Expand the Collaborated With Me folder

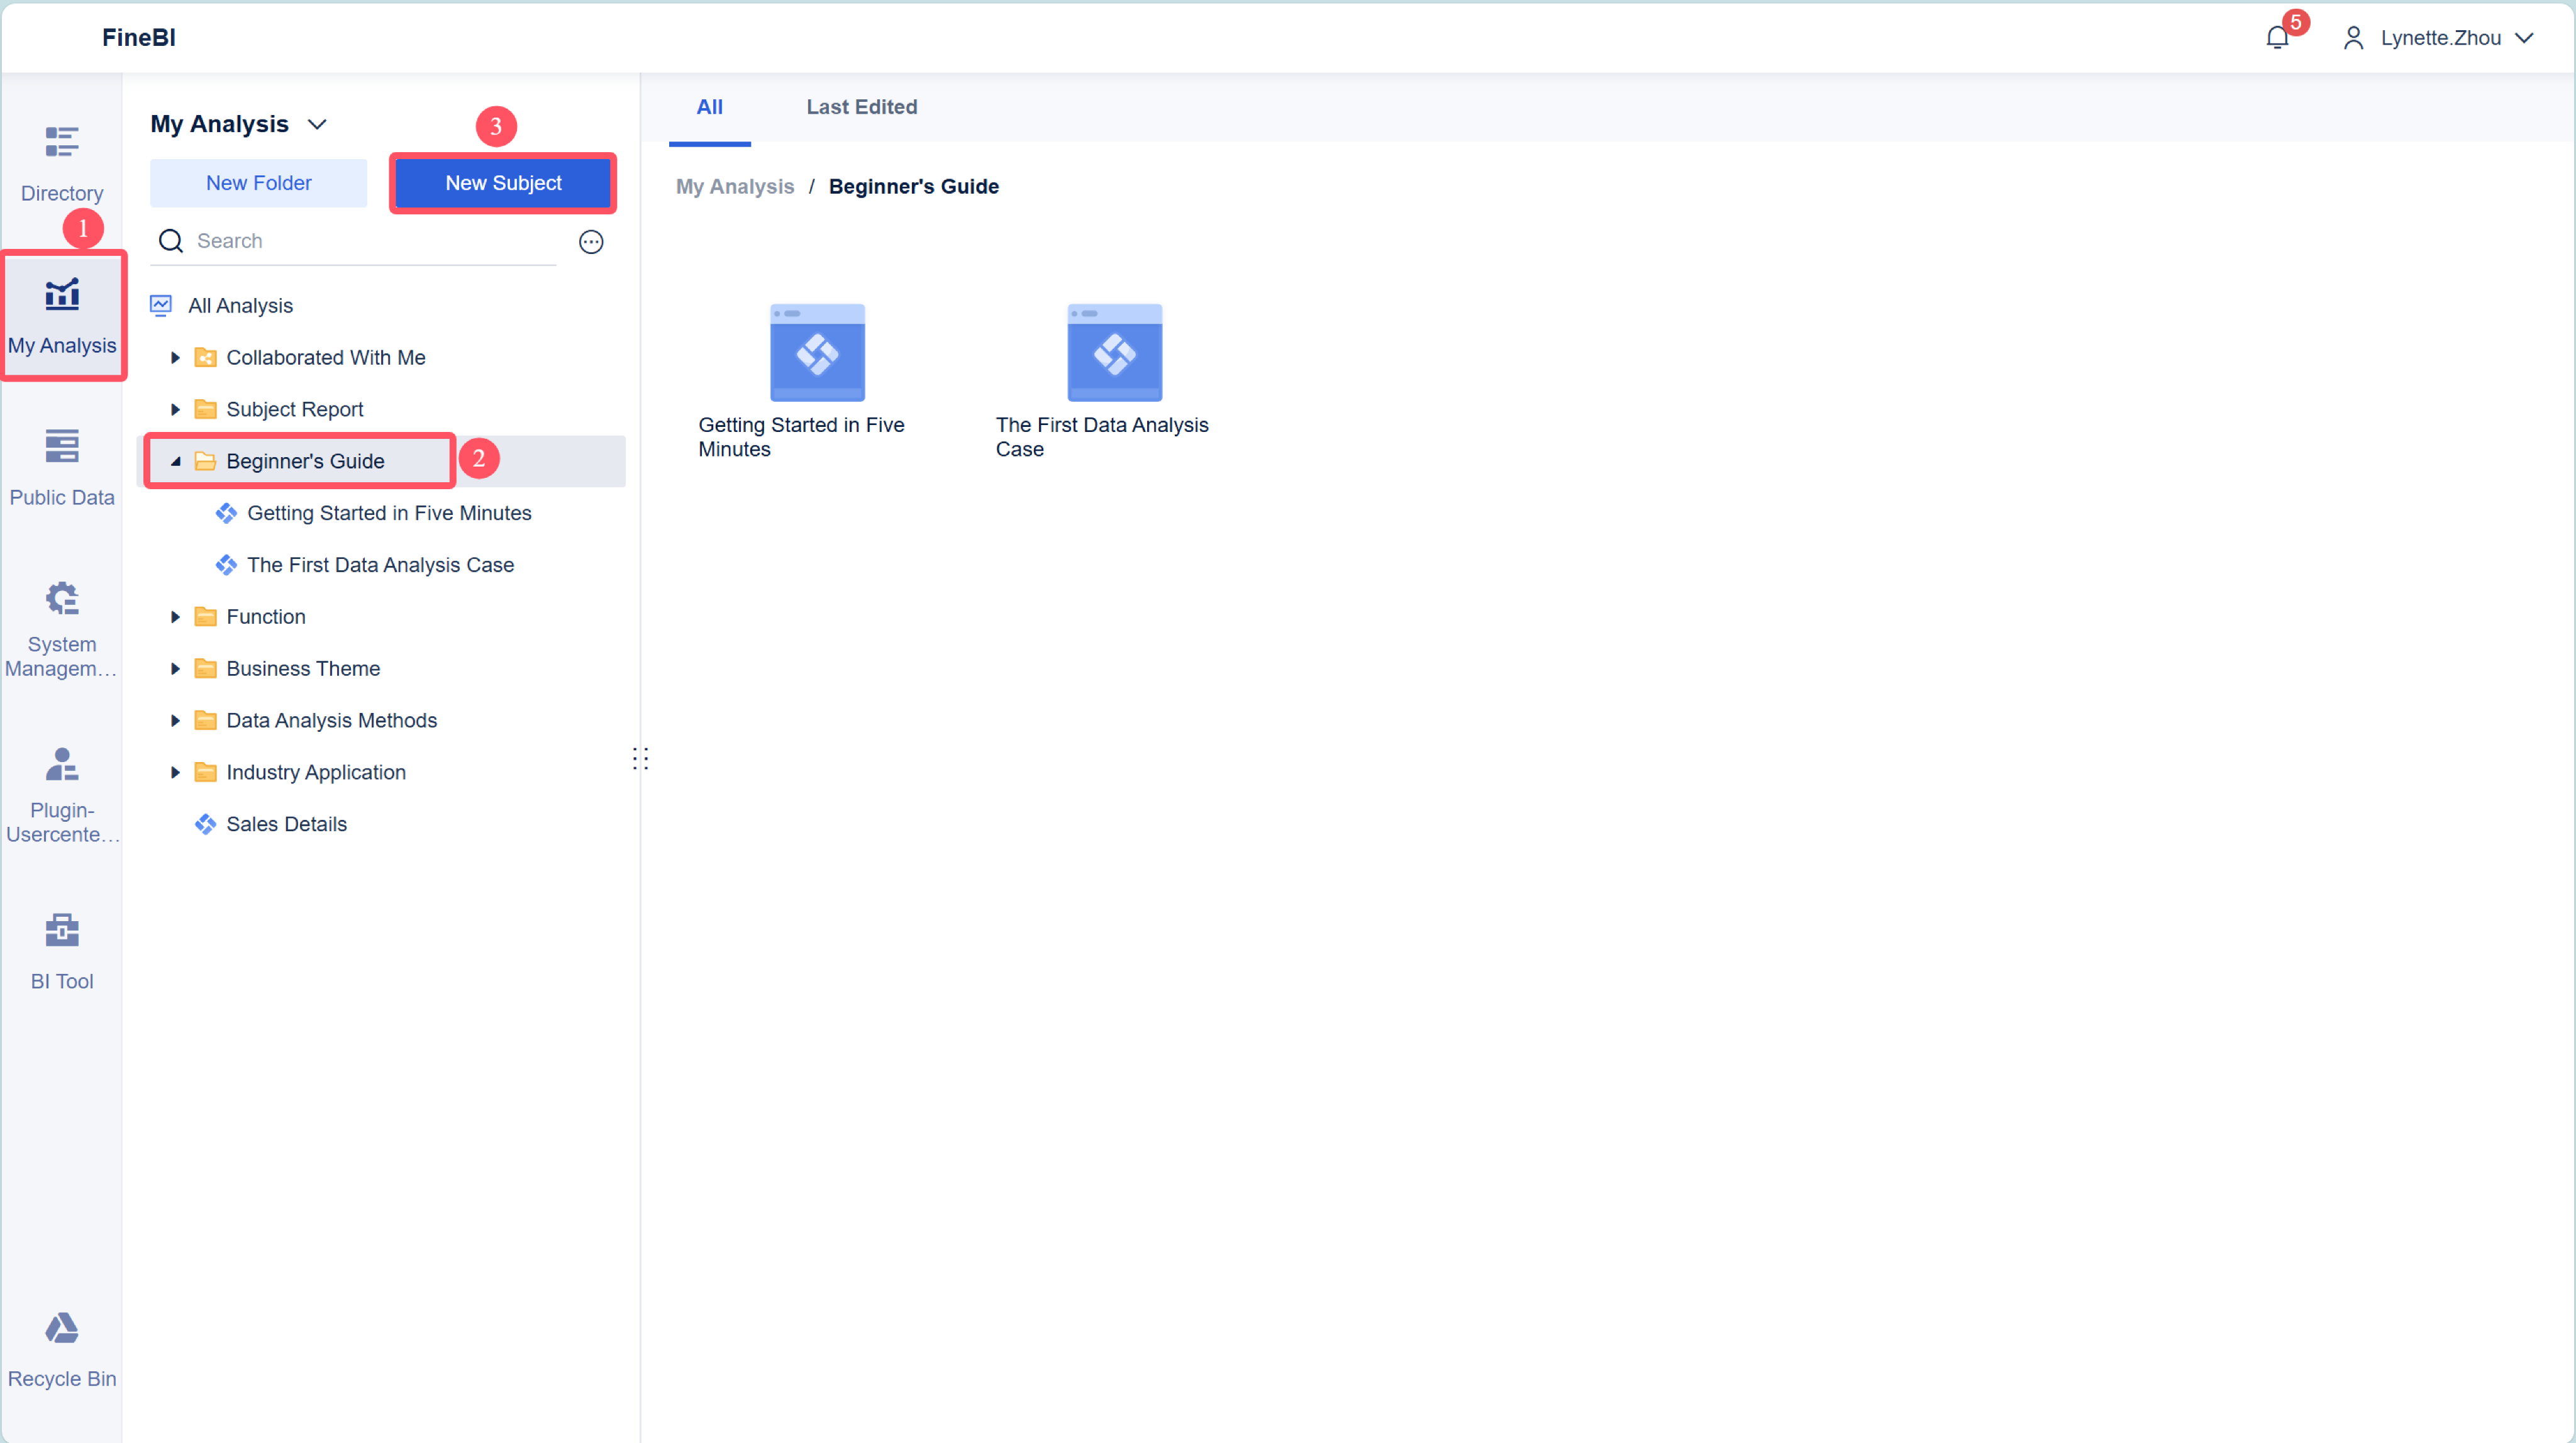point(175,358)
